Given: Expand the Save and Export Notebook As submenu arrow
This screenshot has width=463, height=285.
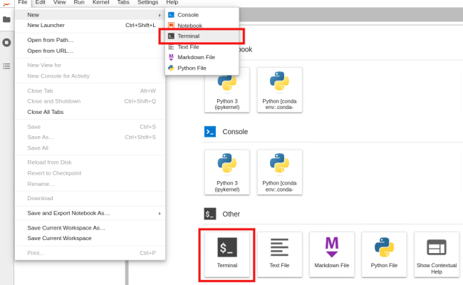Looking at the screenshot, I should tap(160, 213).
